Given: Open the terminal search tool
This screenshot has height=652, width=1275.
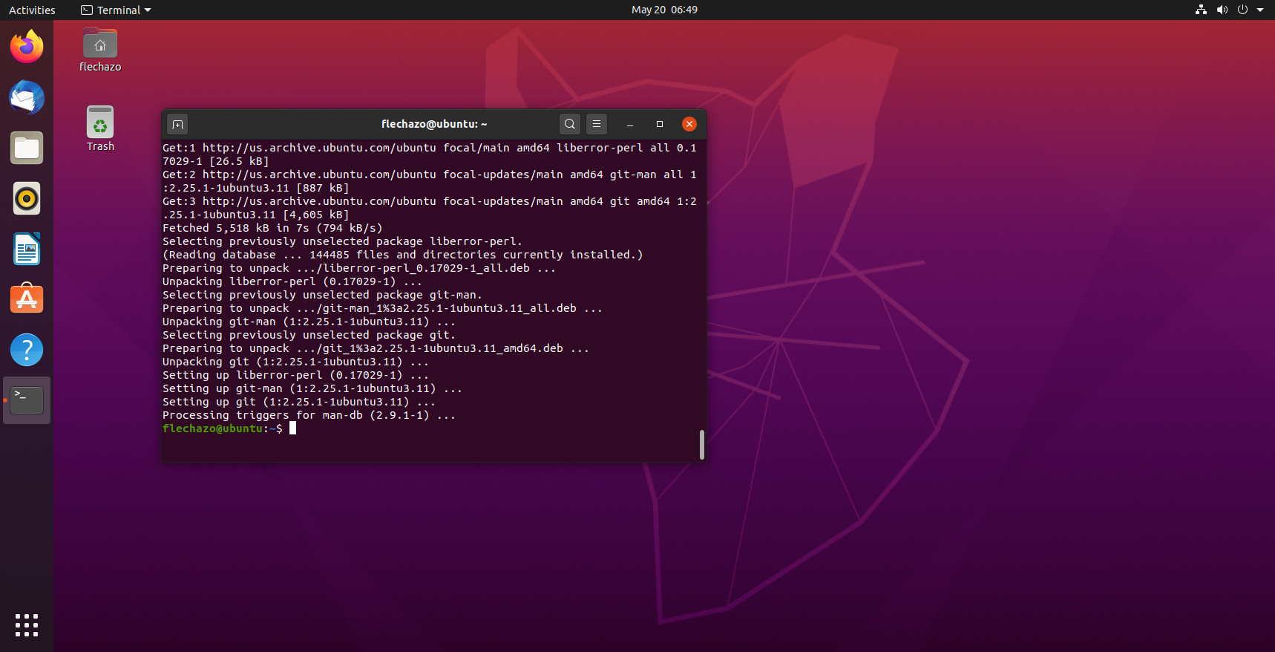Looking at the screenshot, I should click(569, 124).
